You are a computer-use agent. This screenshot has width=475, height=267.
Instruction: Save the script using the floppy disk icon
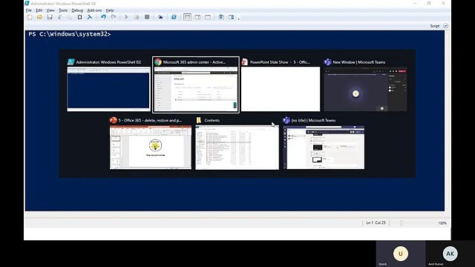pos(50,17)
